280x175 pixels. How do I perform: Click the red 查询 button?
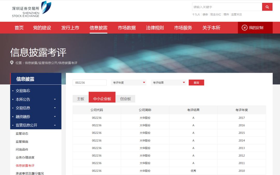coord(196,83)
